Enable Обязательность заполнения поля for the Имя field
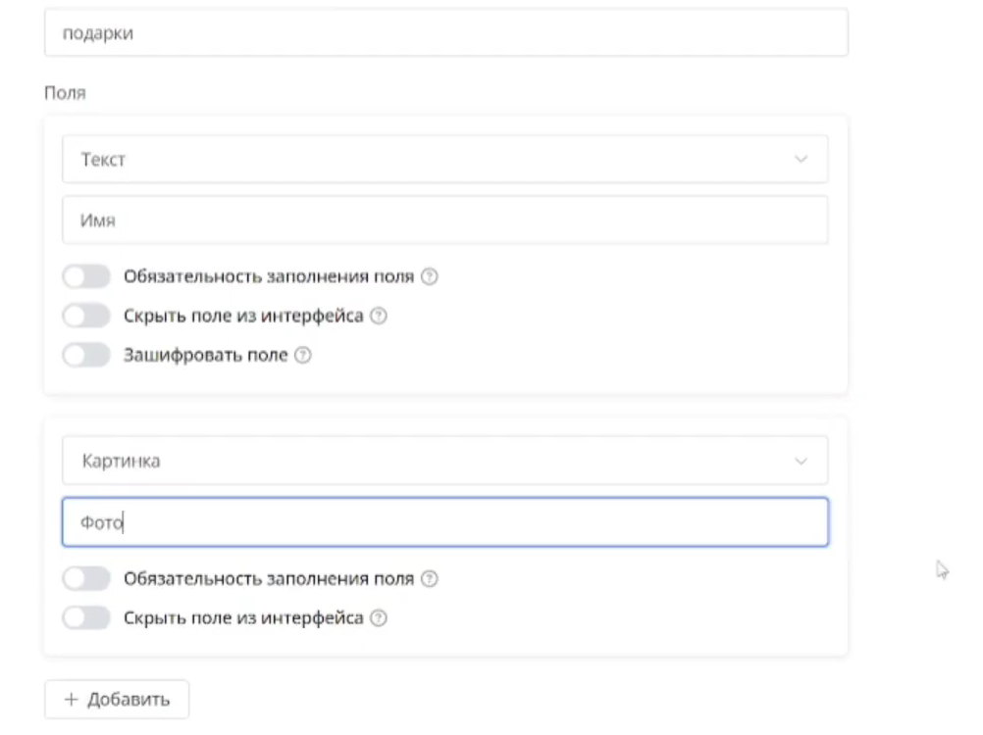 click(86, 277)
